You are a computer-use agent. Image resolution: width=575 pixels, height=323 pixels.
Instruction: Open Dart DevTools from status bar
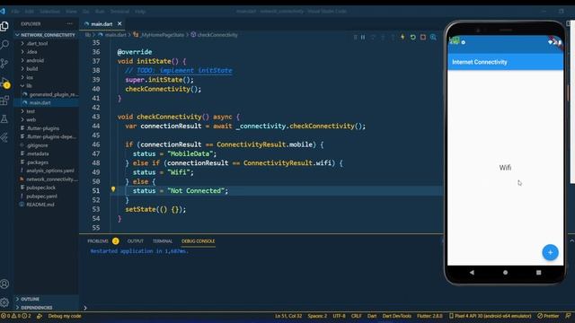coord(397,316)
